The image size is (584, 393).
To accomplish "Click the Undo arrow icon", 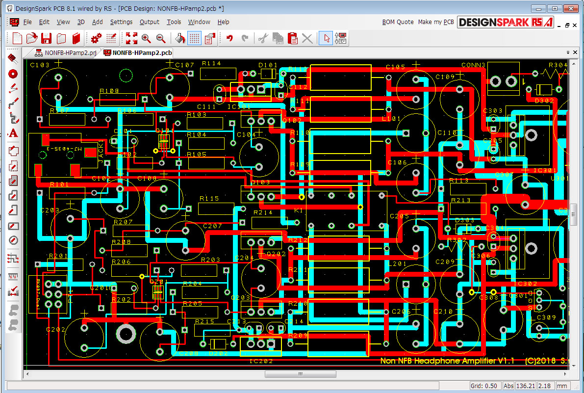I will [229, 38].
